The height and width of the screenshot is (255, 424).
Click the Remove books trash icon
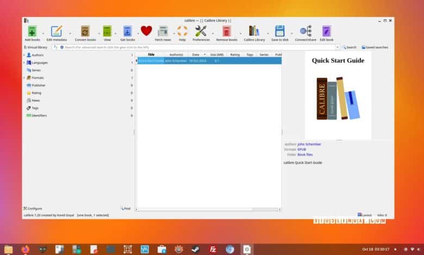point(227,31)
